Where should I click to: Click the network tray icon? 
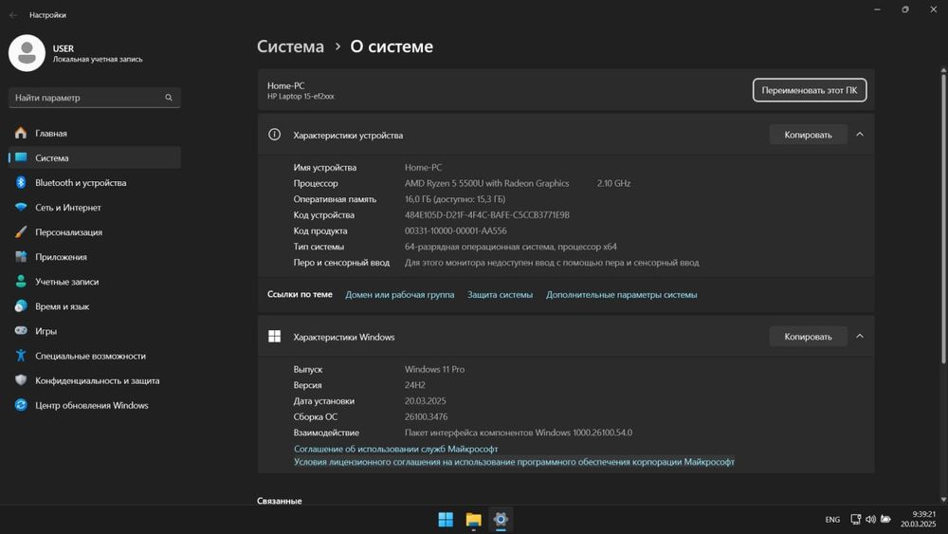click(855, 520)
